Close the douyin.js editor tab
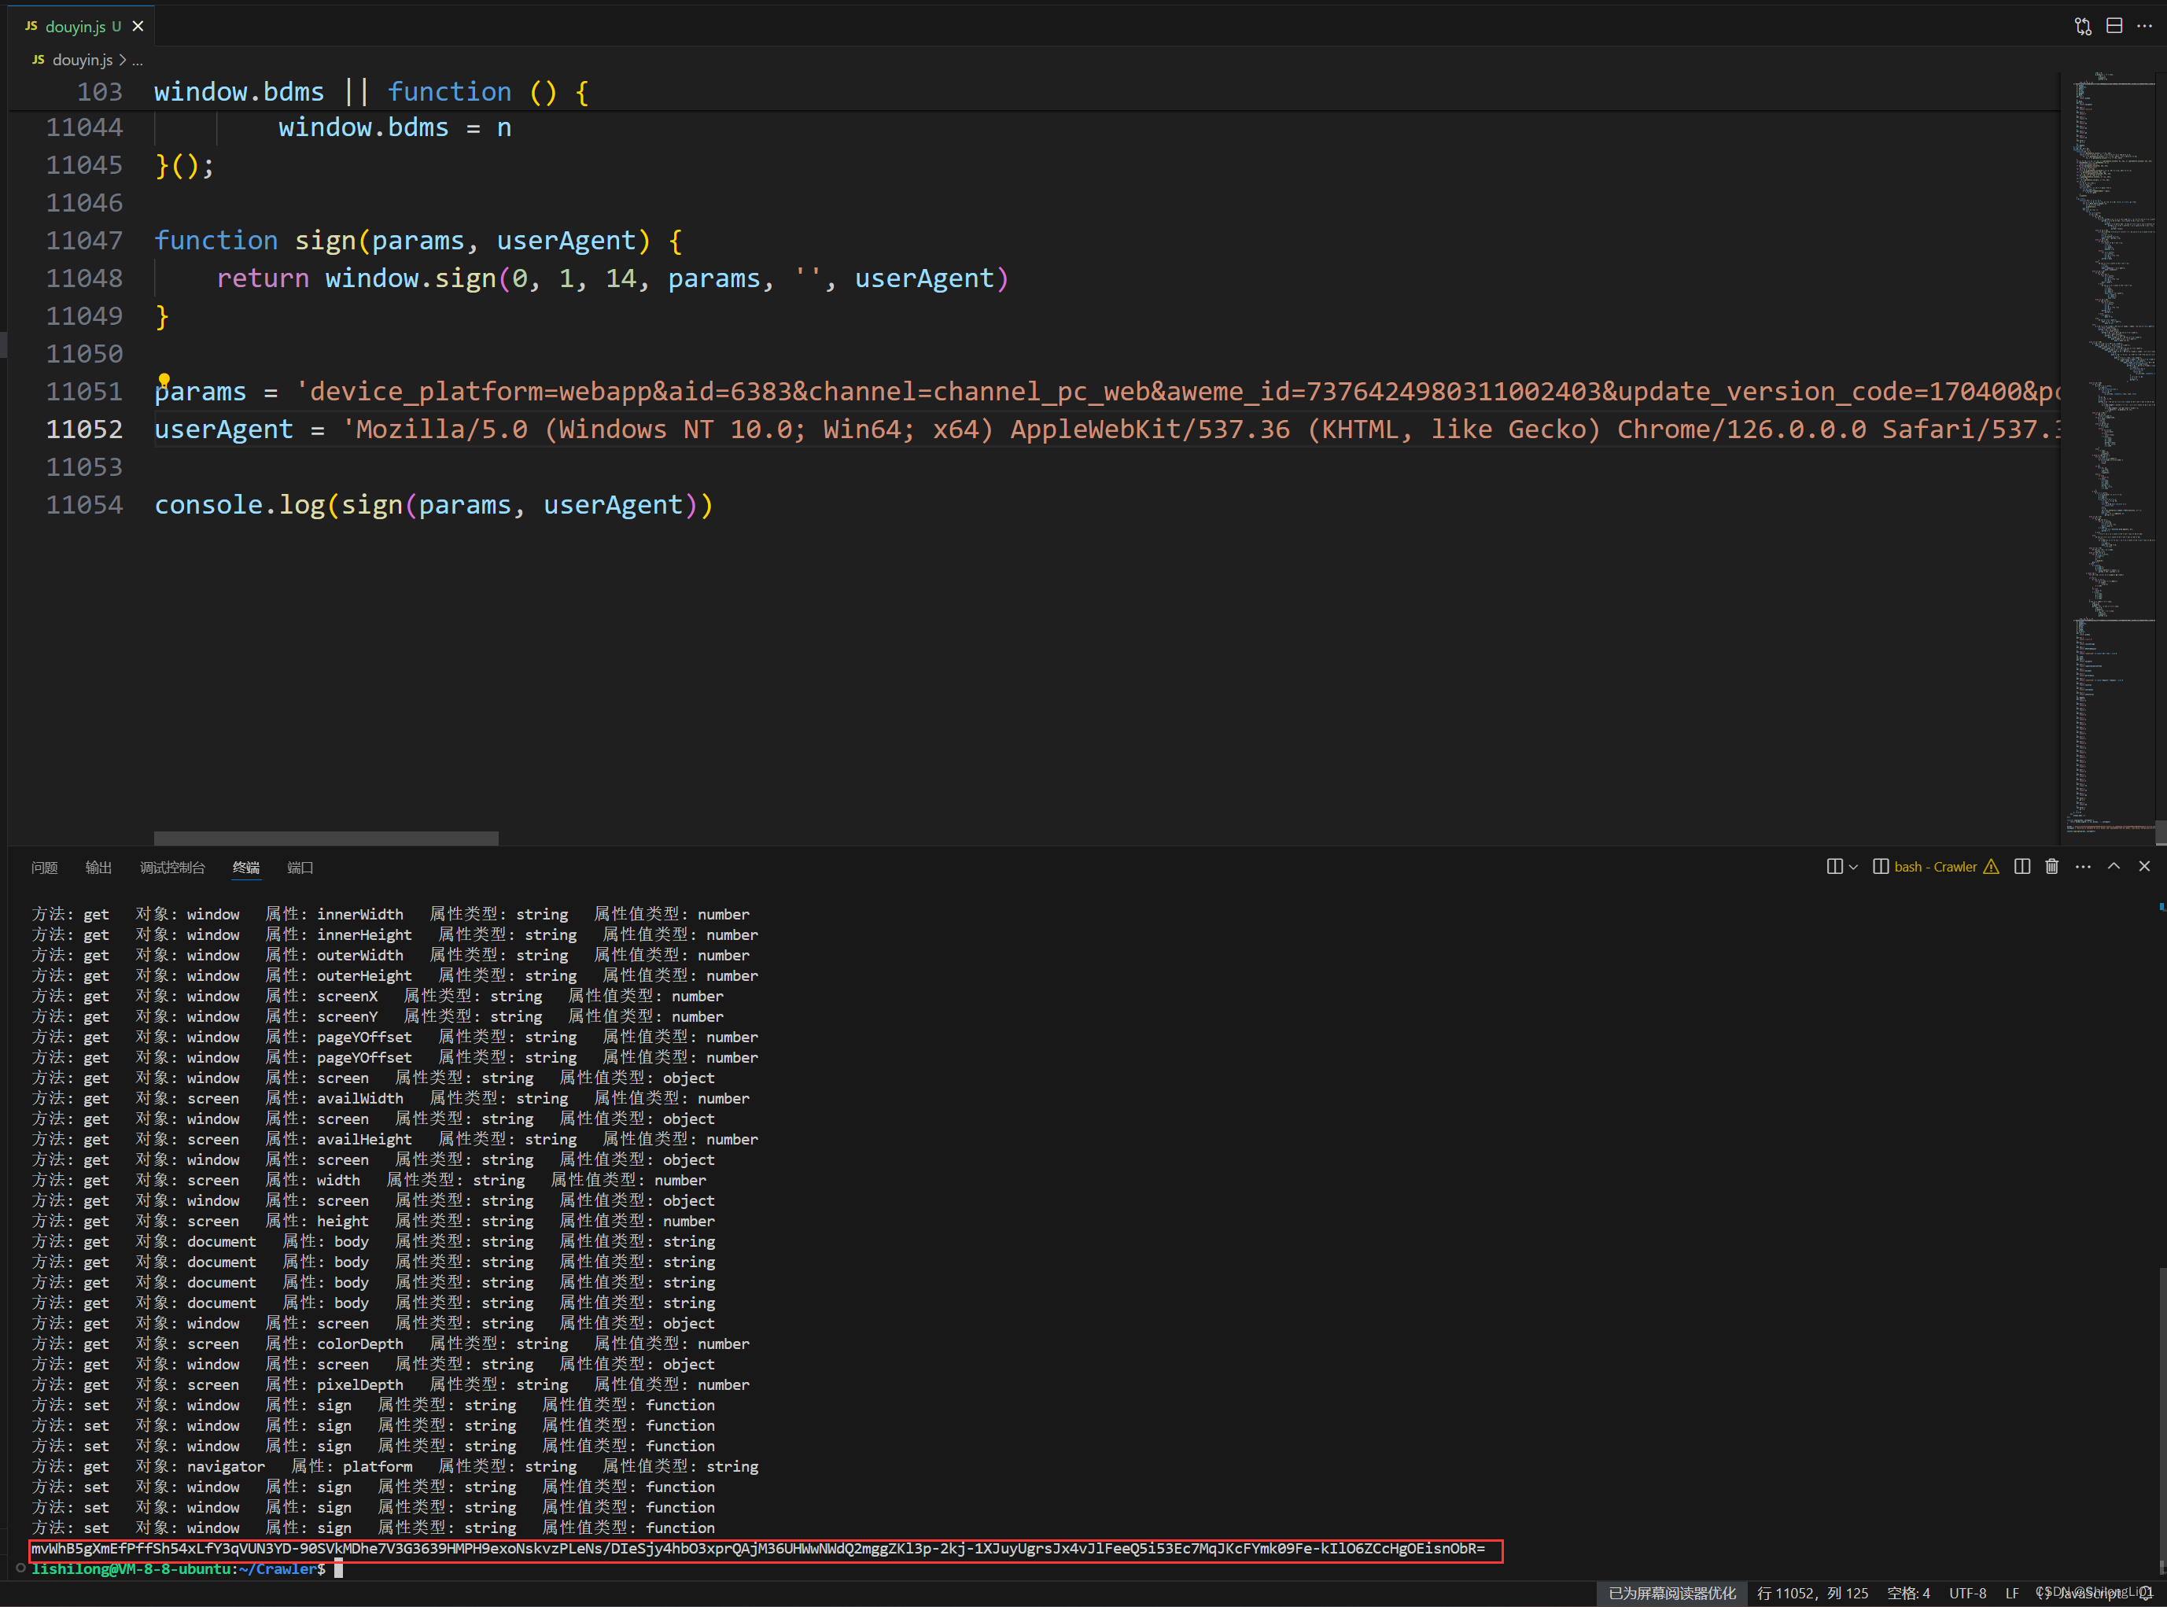2167x1607 pixels. [138, 26]
